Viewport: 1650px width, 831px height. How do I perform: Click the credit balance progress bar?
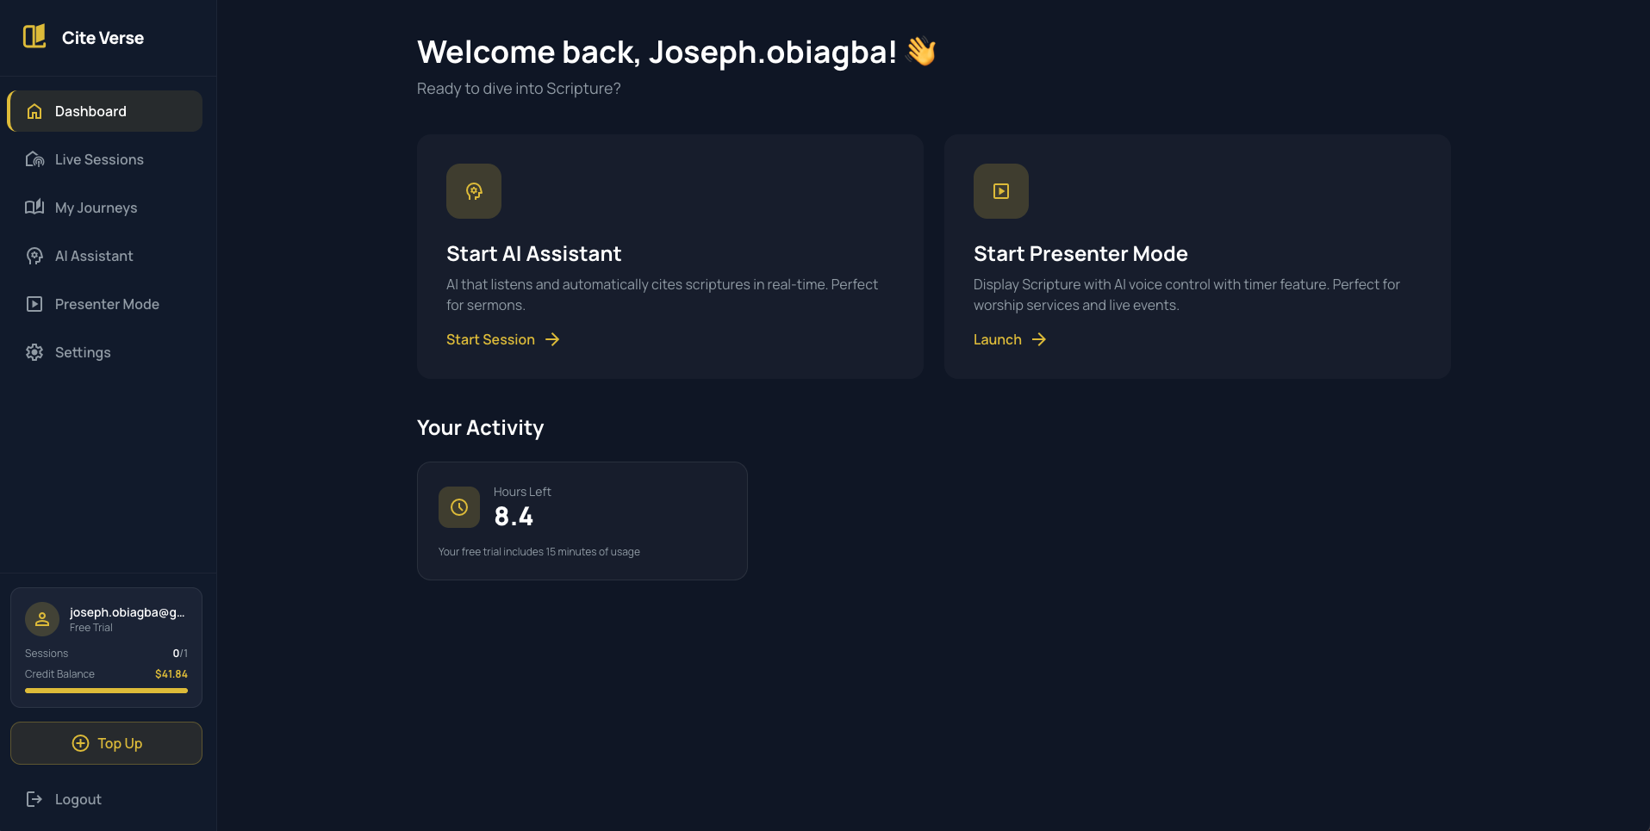106,690
